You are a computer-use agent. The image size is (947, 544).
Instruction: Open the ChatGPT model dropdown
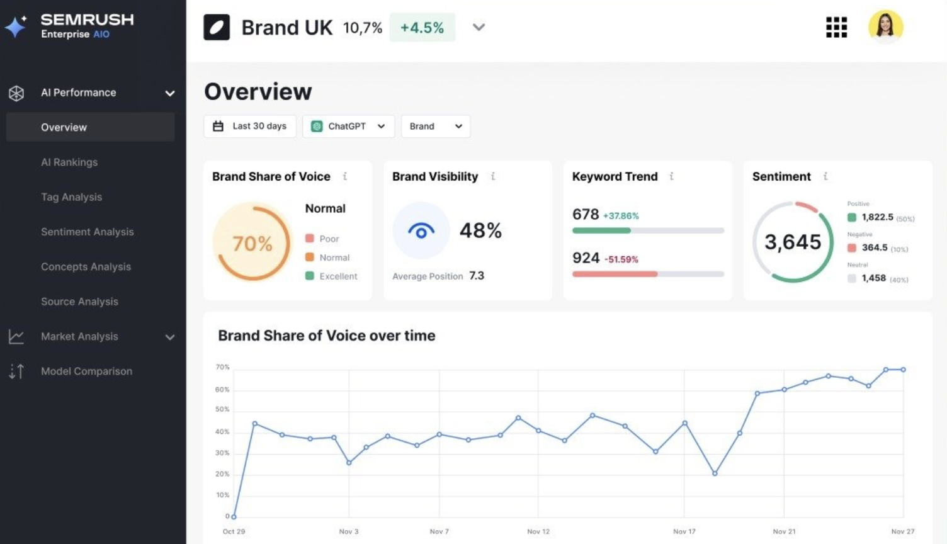tap(348, 126)
